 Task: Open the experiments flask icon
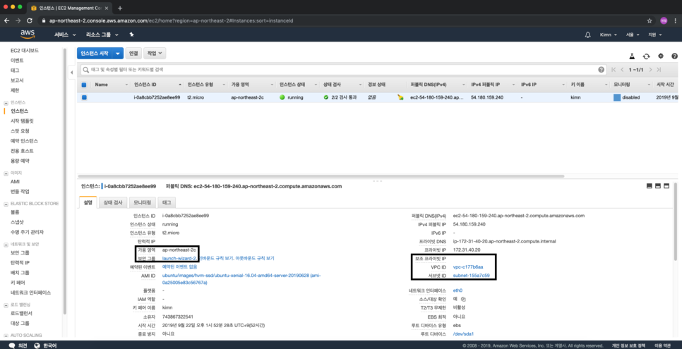[632, 56]
